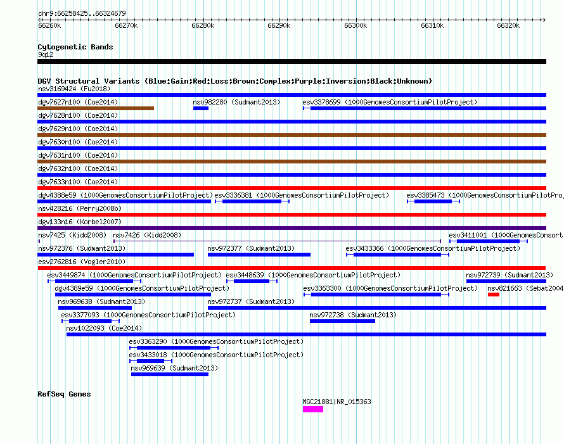Select nsv972377 (Sudmant2013) label
This screenshot has height=444, width=564.
click(251, 248)
